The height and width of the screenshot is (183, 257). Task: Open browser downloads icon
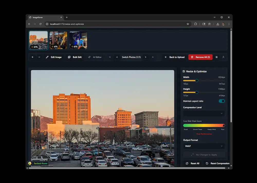[218, 24]
